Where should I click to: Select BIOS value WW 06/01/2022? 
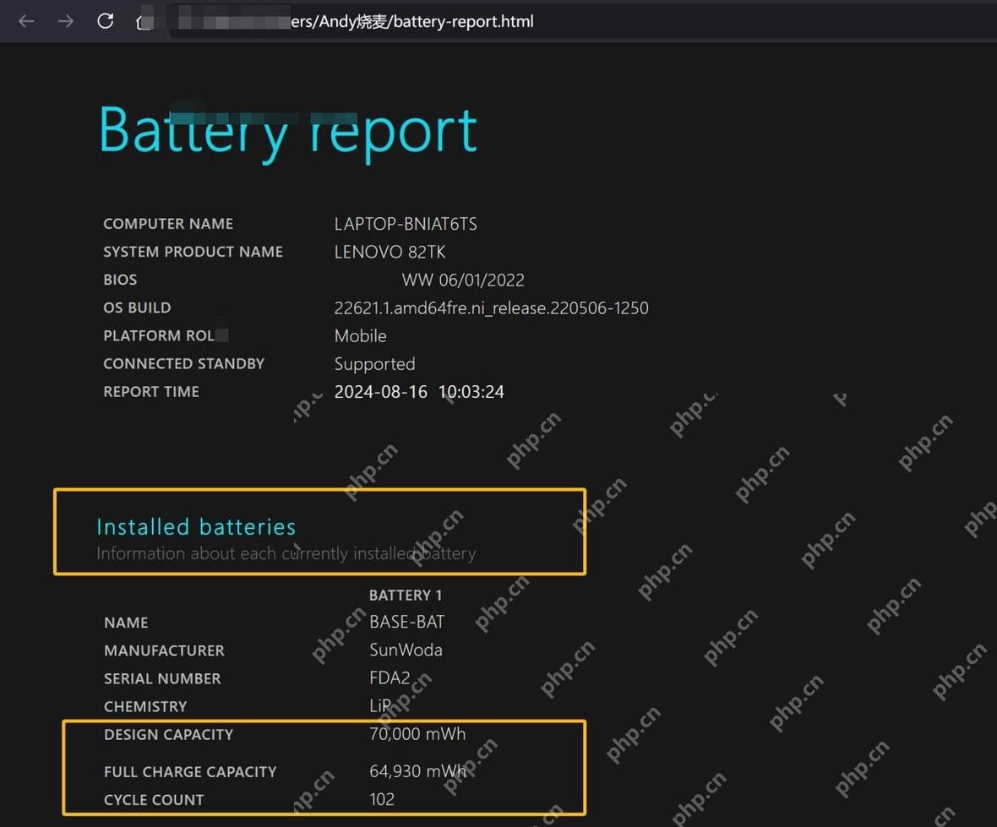[463, 280]
